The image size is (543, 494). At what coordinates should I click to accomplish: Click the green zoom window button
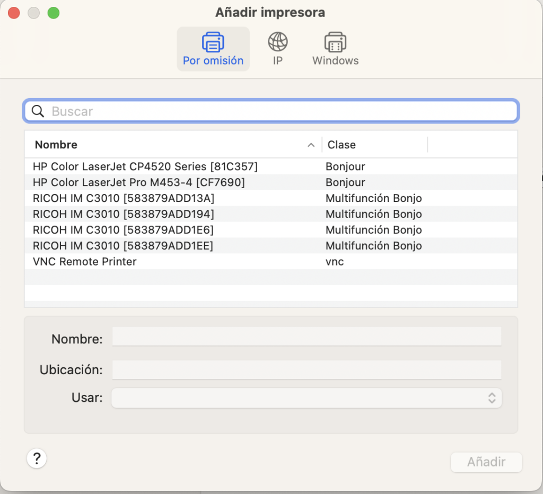[54, 13]
